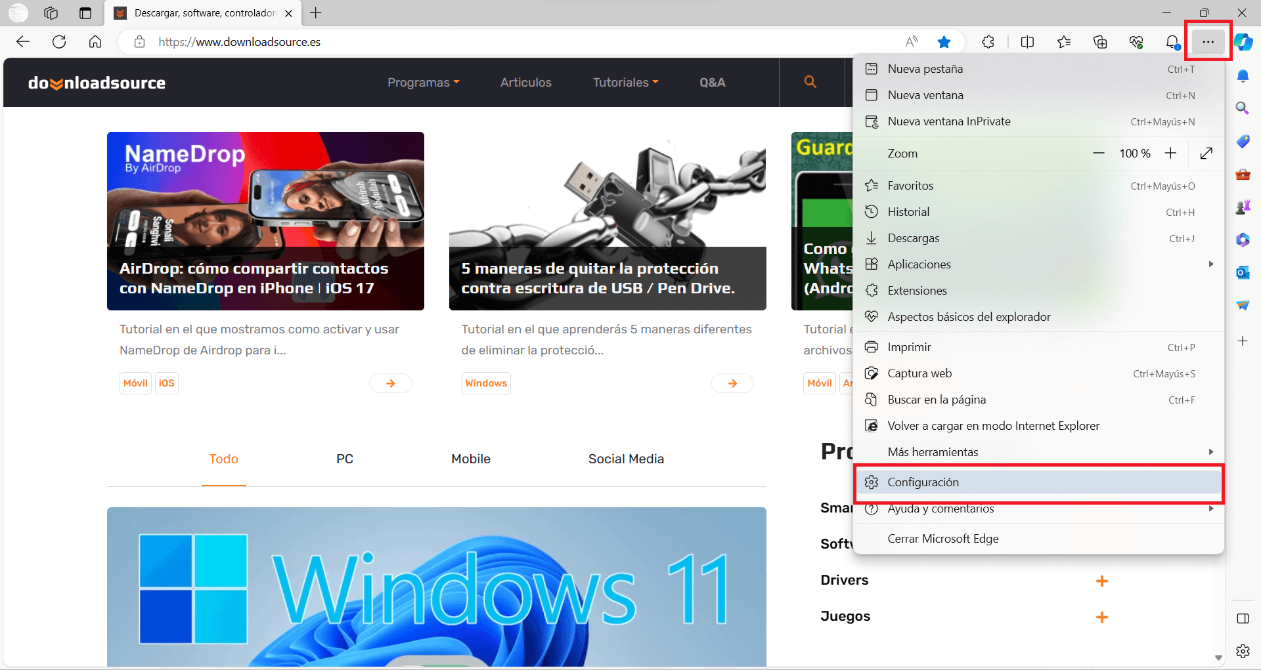
Task: Open the Articulos nav link
Action: point(525,82)
